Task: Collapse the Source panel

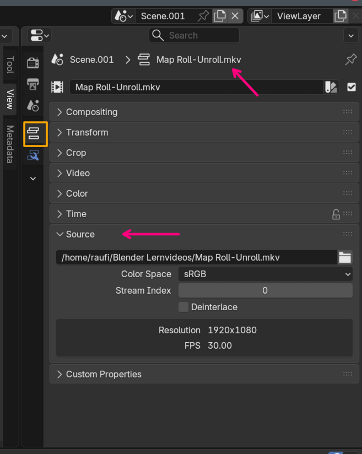Action: tap(80, 234)
